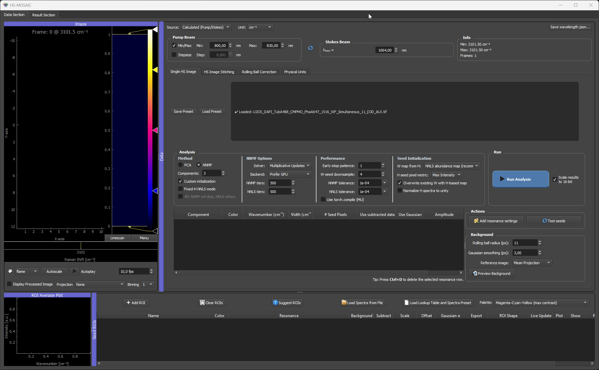599x370 pixels.
Task: Increase Pump Beam Max value with up arrow
Action: click(283, 44)
